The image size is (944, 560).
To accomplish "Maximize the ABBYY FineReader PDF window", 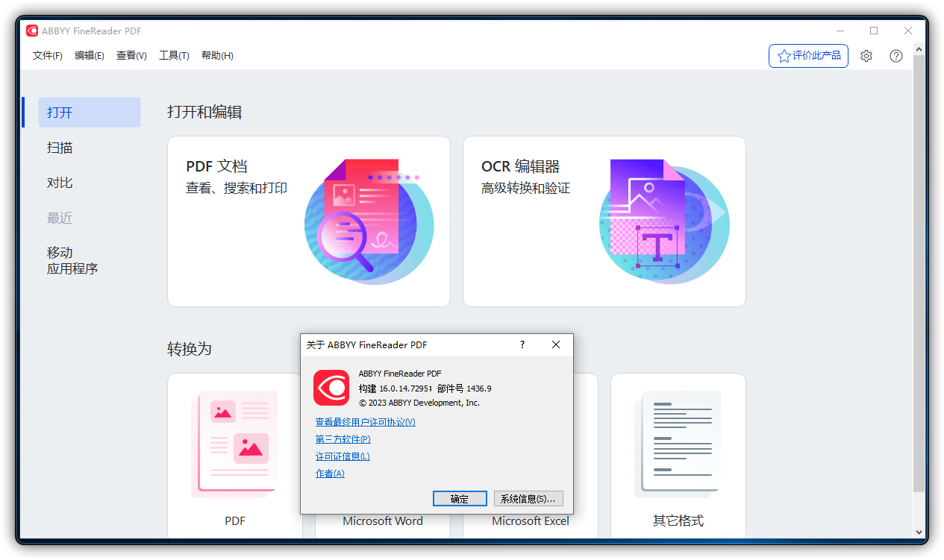I will click(874, 31).
